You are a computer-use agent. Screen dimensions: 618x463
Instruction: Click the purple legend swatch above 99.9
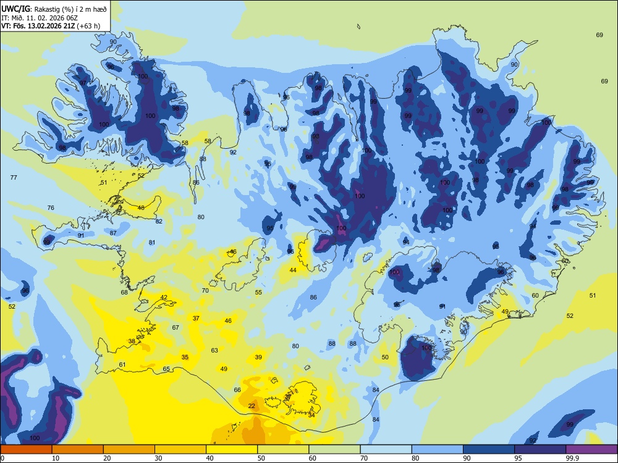pos(591,449)
